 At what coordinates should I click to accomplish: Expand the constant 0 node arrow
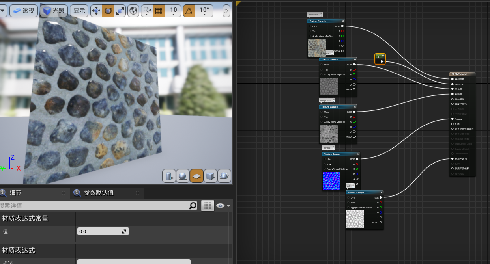point(383,56)
